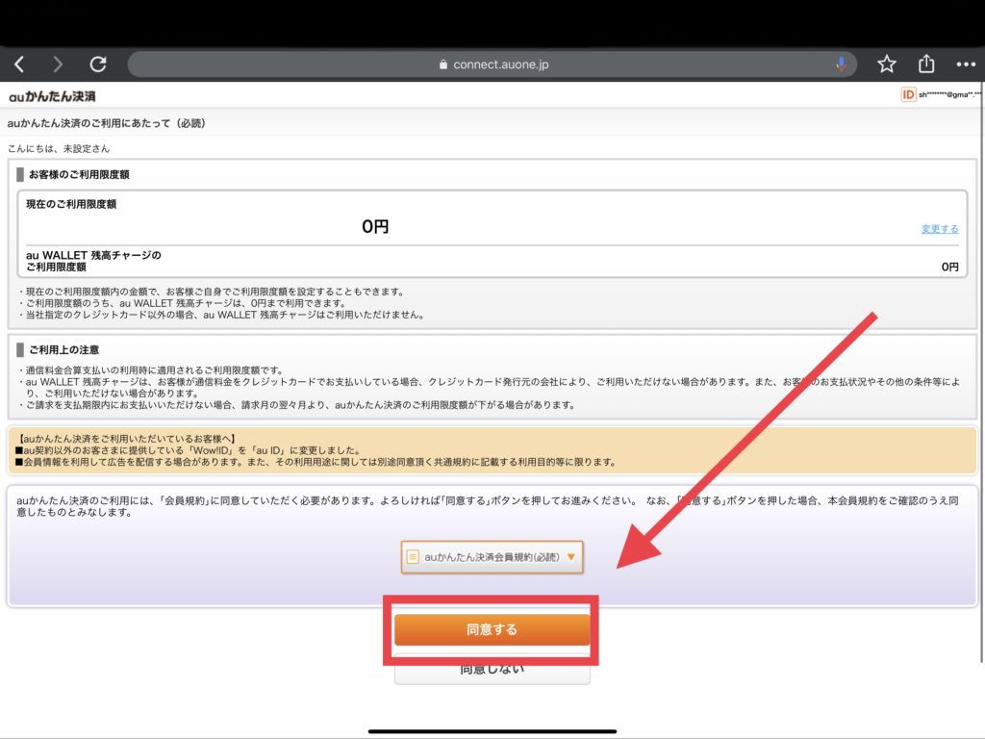The image size is (985, 739).
Task: Go forward with the browser arrow
Action: click(x=58, y=64)
